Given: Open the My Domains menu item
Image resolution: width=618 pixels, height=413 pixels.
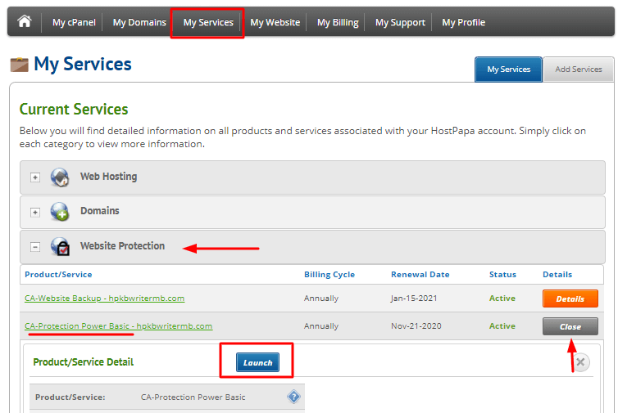Looking at the screenshot, I should click(x=139, y=22).
